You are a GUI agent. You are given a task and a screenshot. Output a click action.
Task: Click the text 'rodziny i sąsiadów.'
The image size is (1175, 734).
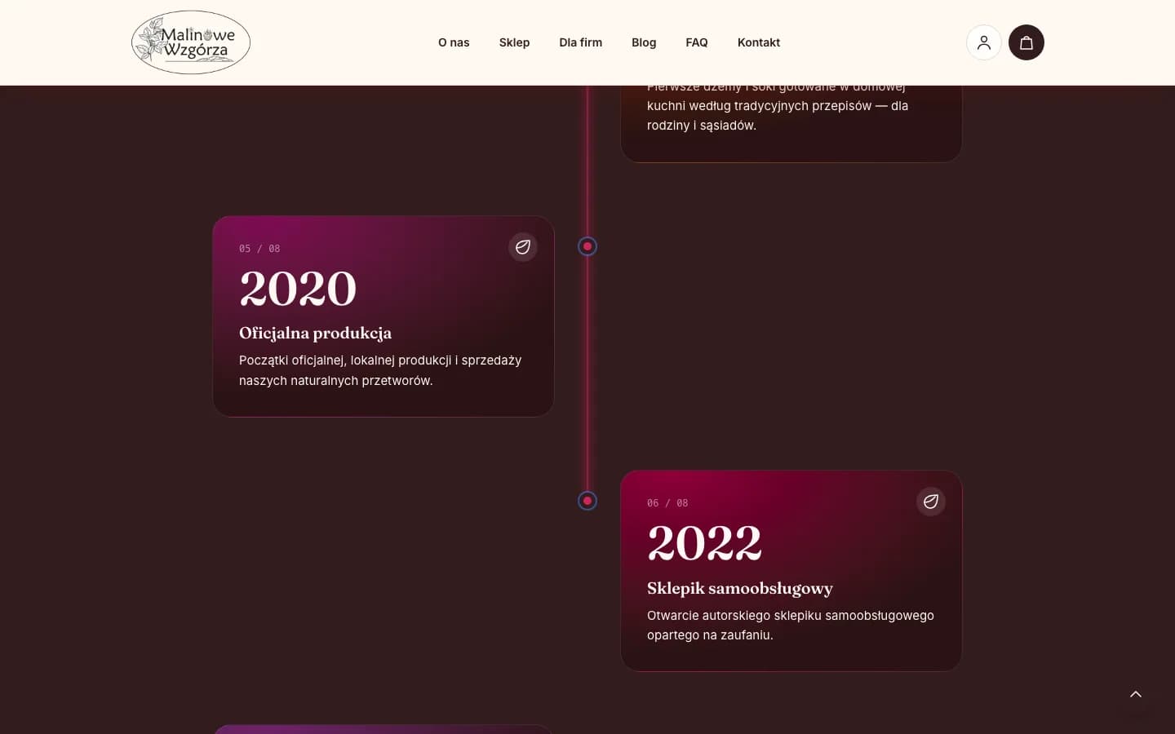(x=702, y=126)
